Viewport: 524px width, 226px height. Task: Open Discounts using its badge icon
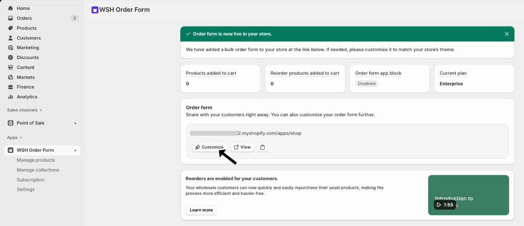click(10, 57)
